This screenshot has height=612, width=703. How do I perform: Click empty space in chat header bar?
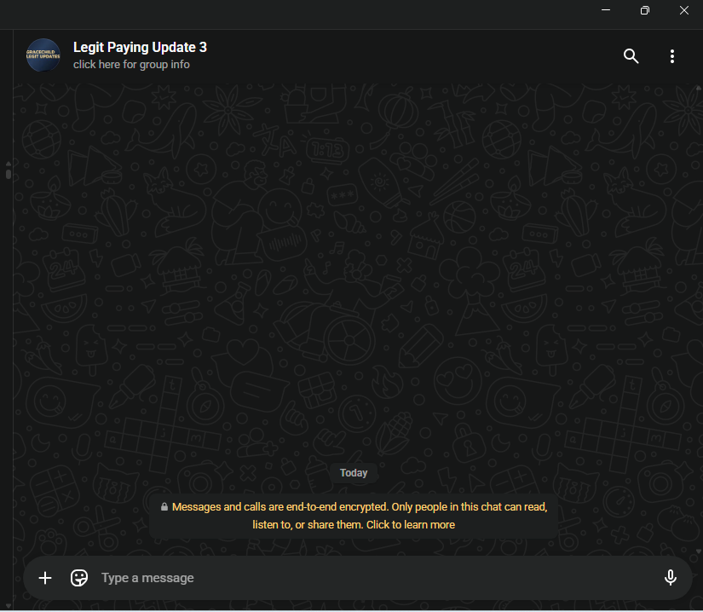tap(409, 56)
